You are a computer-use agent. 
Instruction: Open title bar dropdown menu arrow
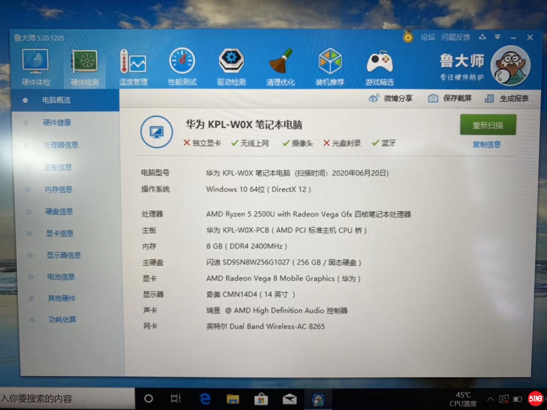coord(498,37)
